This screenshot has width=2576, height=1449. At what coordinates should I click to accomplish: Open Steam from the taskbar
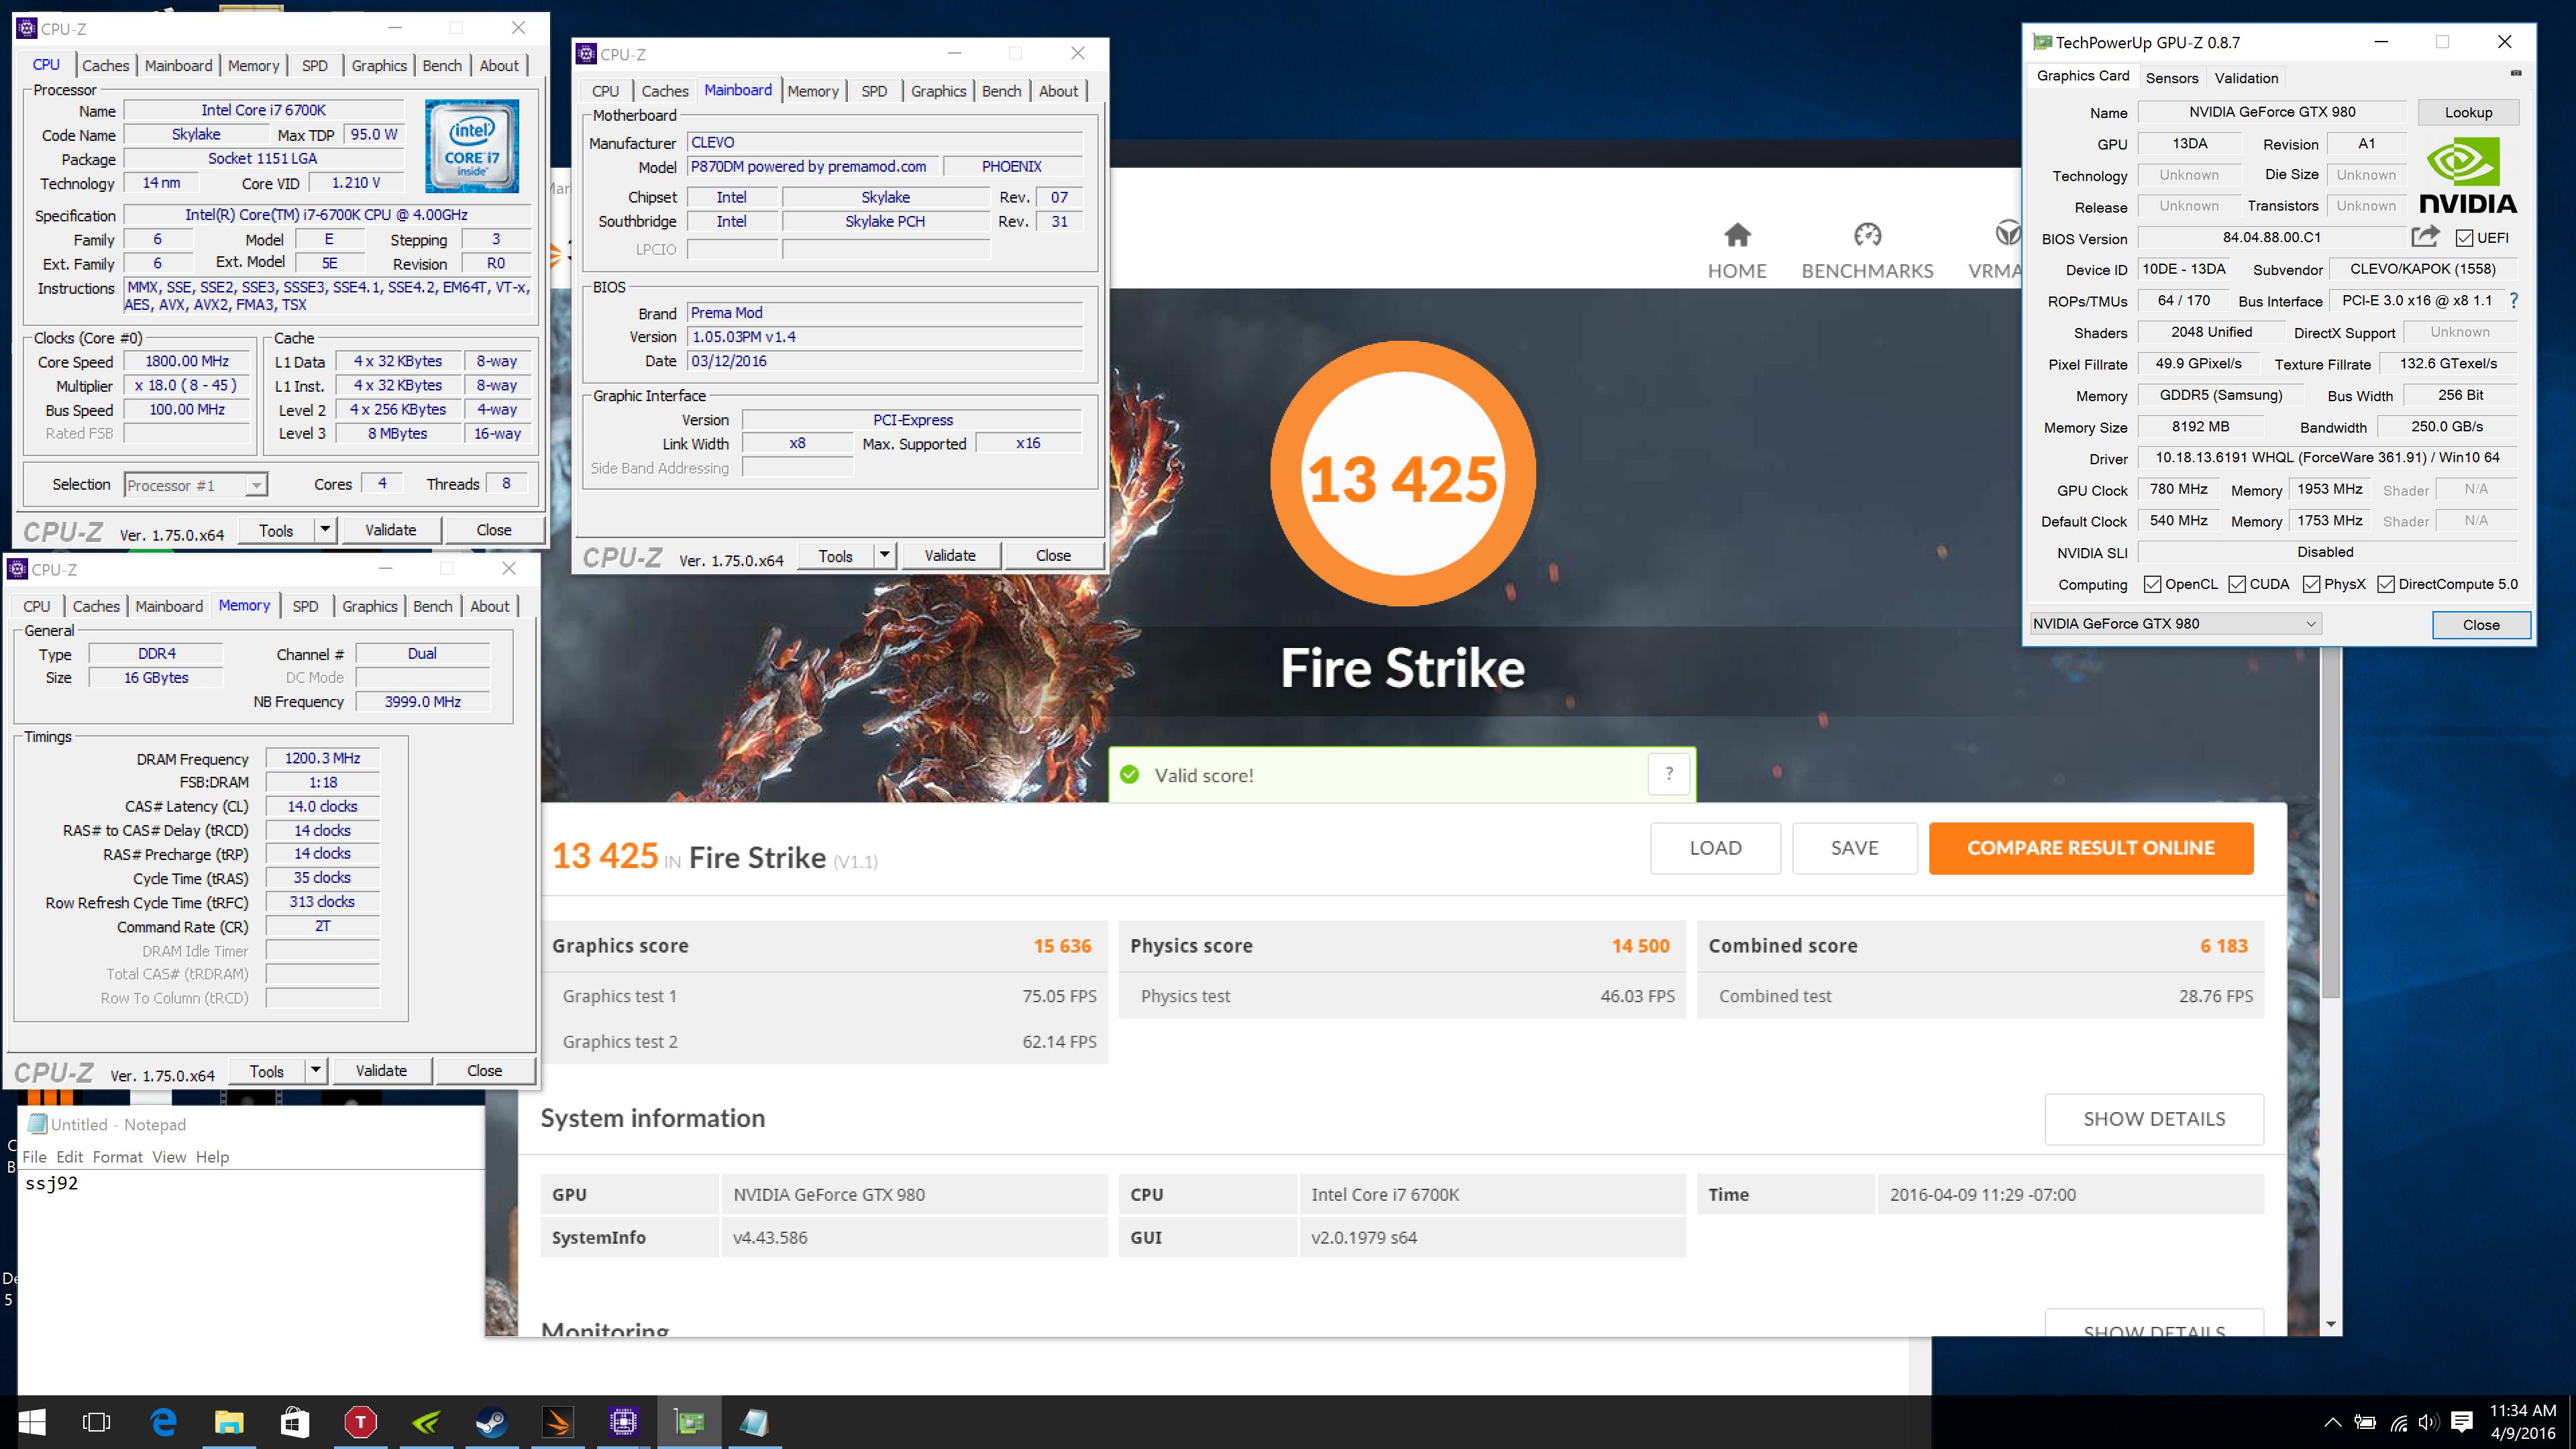[x=492, y=1422]
